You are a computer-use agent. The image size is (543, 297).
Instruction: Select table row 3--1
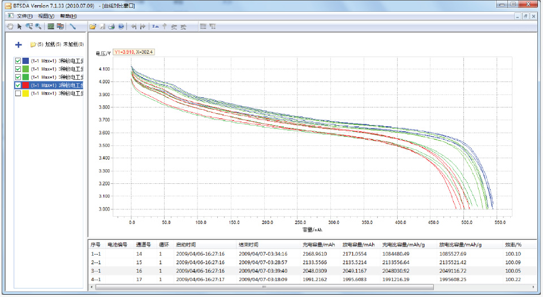click(x=312, y=270)
